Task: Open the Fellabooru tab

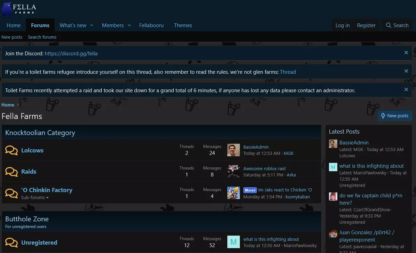Action: pyautogui.click(x=151, y=25)
